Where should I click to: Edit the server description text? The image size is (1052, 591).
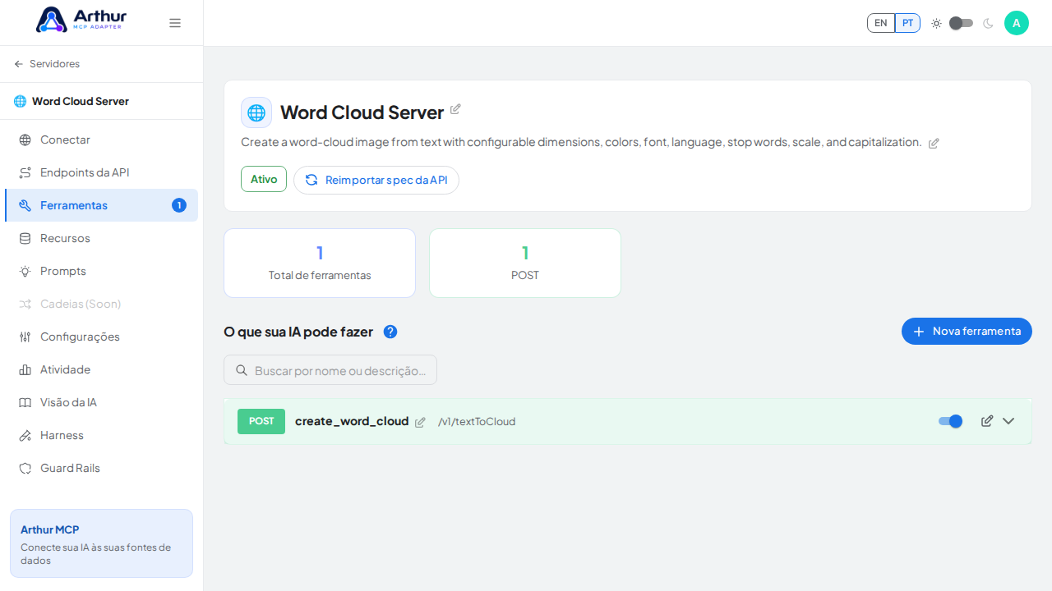coord(934,143)
